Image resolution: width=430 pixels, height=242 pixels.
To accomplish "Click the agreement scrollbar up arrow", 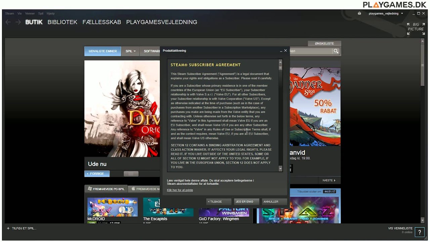I will pyautogui.click(x=281, y=62).
